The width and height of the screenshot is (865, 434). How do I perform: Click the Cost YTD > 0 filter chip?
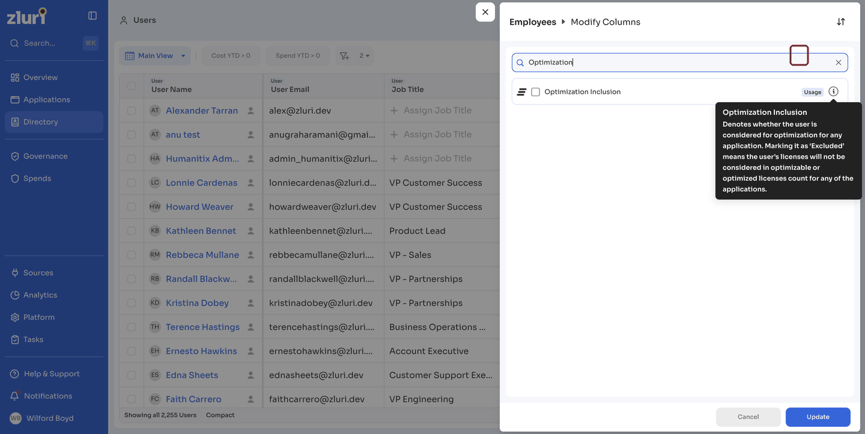[x=231, y=56]
